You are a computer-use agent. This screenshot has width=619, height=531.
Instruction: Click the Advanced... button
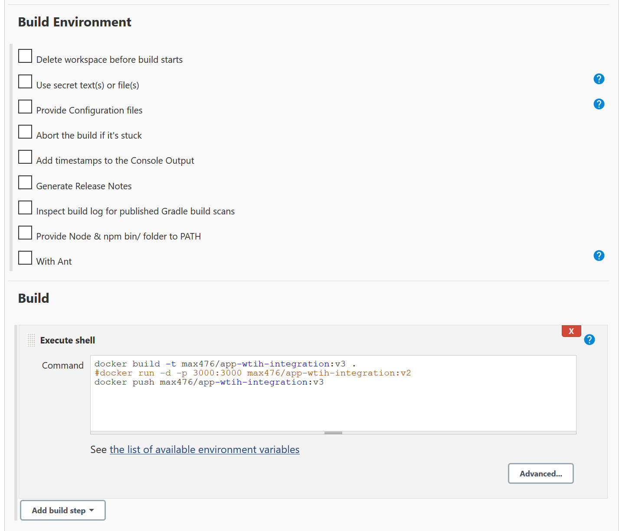540,473
